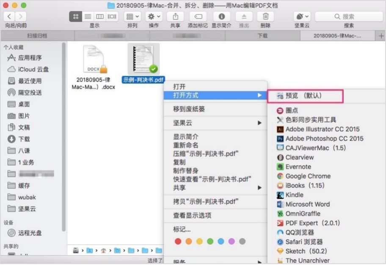
Task: Apply the purple tag color
Action: [232, 241]
